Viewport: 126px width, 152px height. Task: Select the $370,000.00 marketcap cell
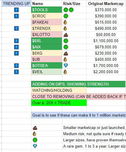tap(106, 10)
